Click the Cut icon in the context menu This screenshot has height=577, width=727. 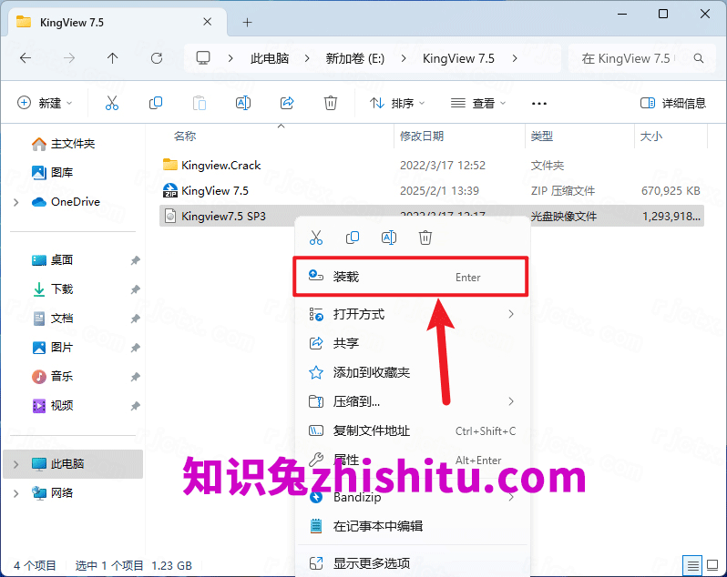[x=316, y=238]
